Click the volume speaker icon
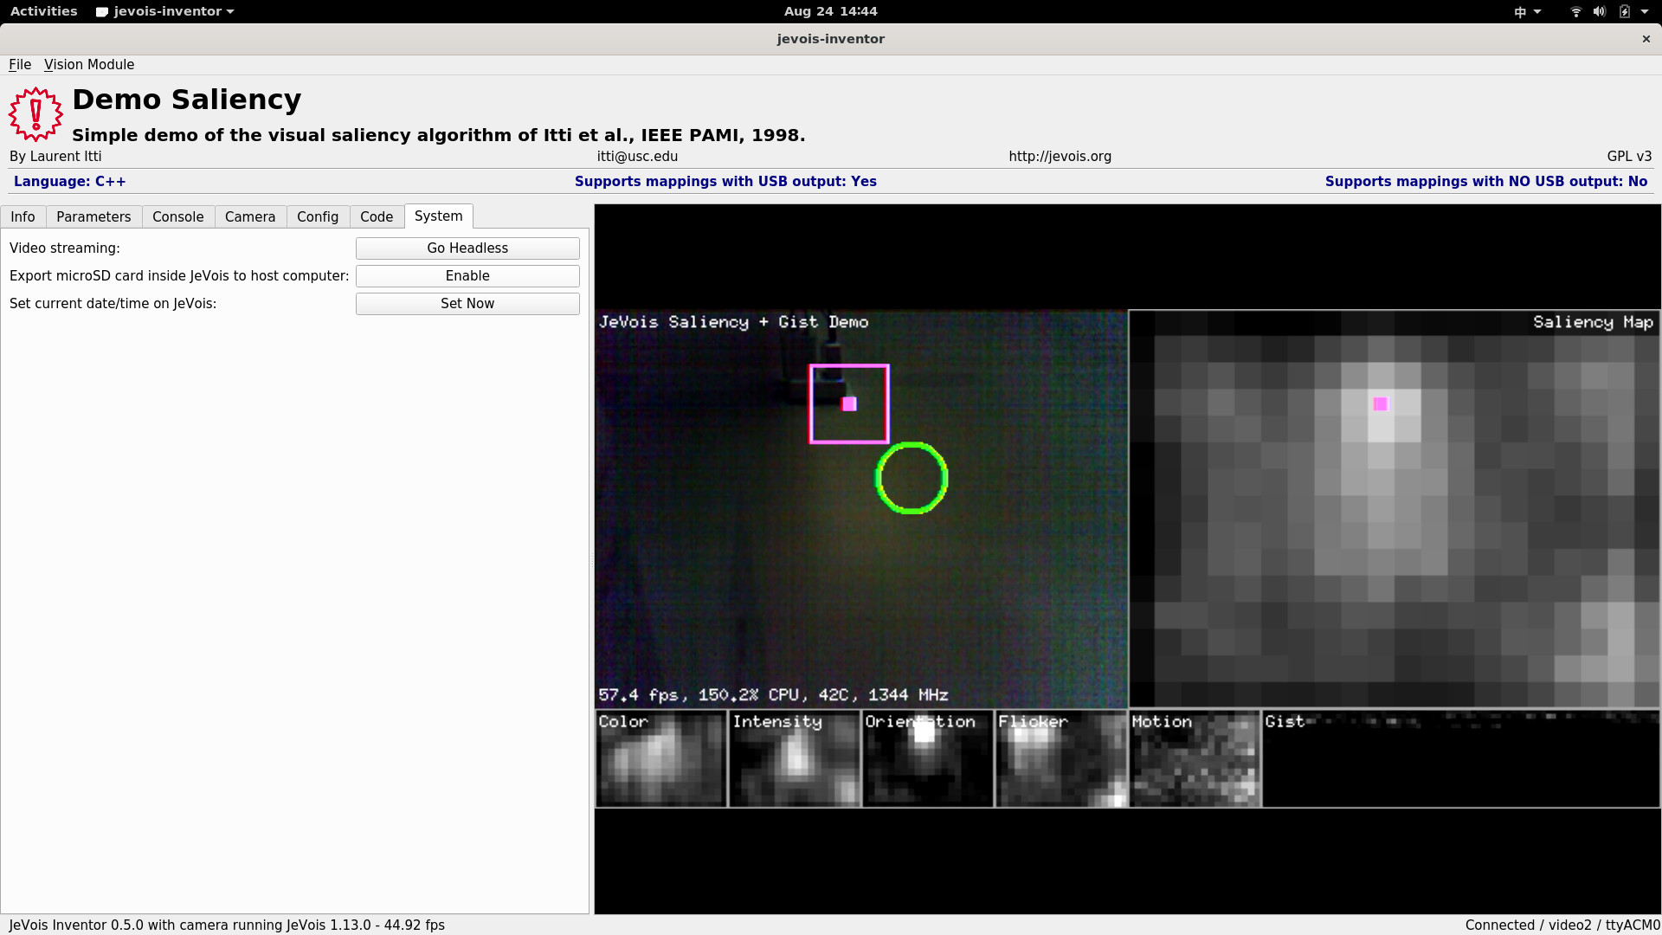This screenshot has height=935, width=1662. coord(1599,11)
